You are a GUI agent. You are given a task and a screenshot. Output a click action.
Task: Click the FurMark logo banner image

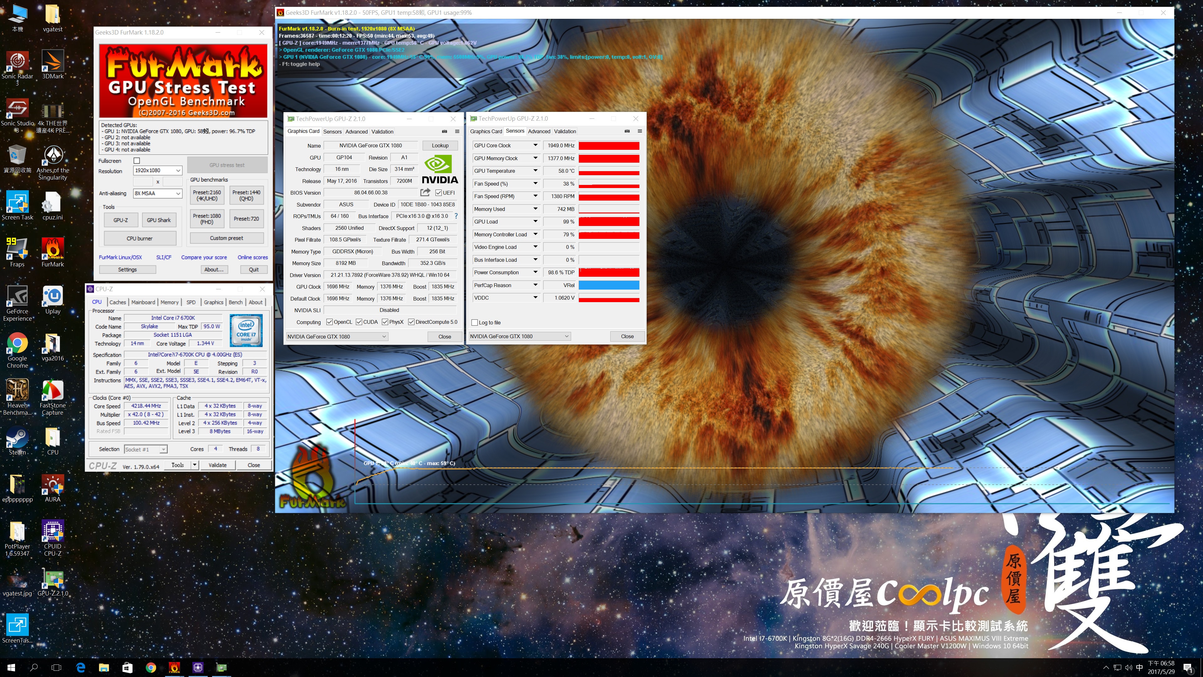(183, 81)
